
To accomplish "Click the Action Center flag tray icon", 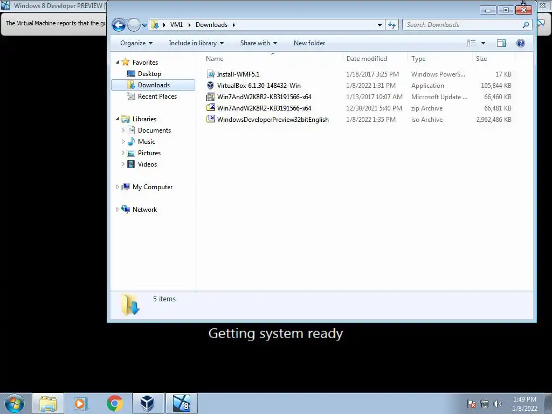I will pos(472,404).
